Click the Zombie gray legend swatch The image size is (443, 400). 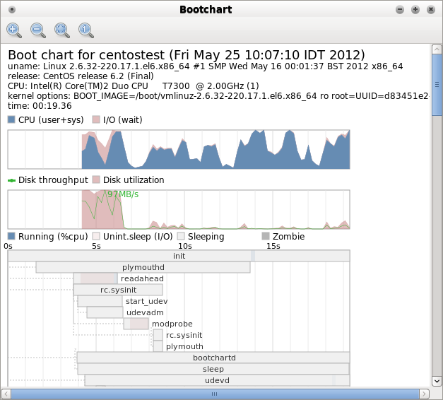(x=266, y=236)
